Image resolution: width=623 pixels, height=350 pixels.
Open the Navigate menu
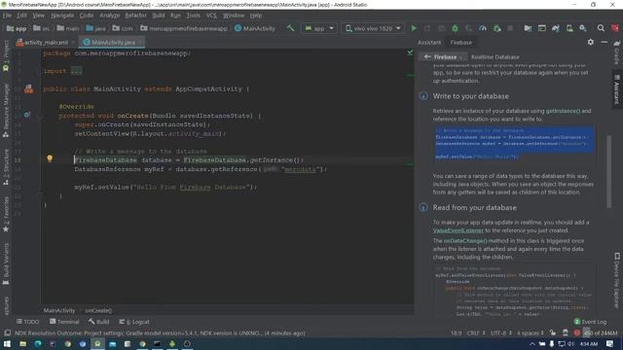coord(62,16)
